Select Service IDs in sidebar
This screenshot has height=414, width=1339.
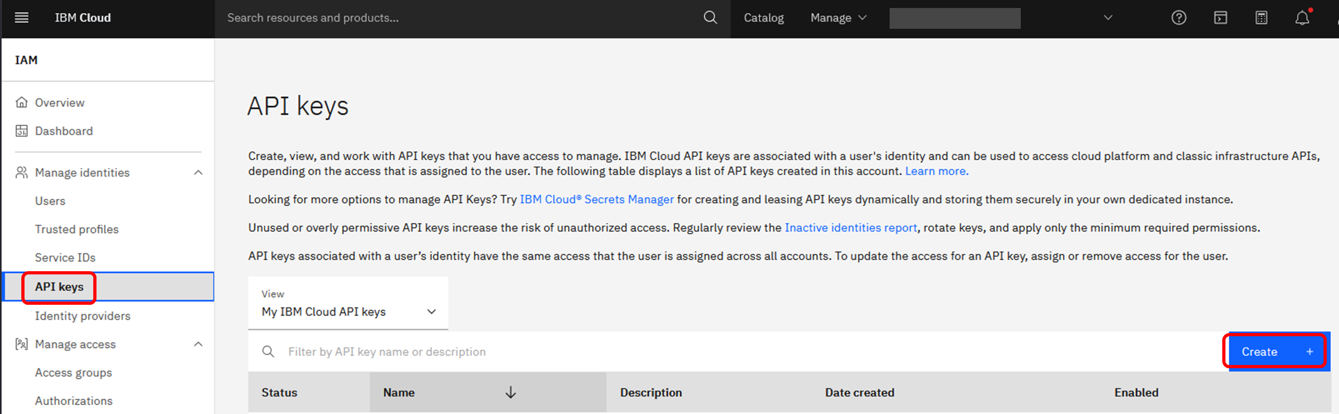[65, 258]
